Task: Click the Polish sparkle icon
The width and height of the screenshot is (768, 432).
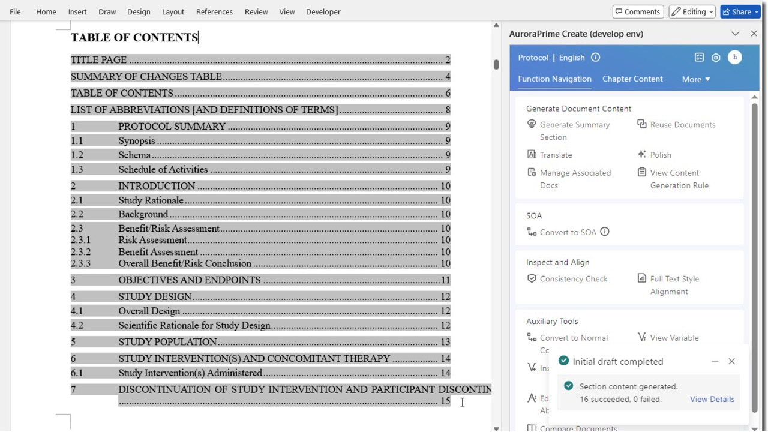Action: click(642, 155)
